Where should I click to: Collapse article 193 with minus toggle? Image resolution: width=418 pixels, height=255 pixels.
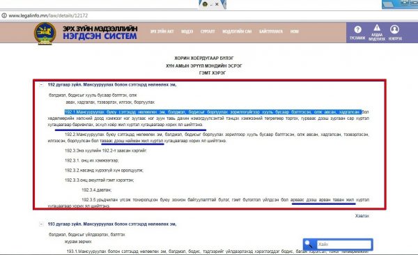point(41,224)
